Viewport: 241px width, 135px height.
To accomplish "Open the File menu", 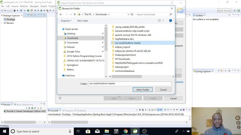I will click(x=3, y=6).
